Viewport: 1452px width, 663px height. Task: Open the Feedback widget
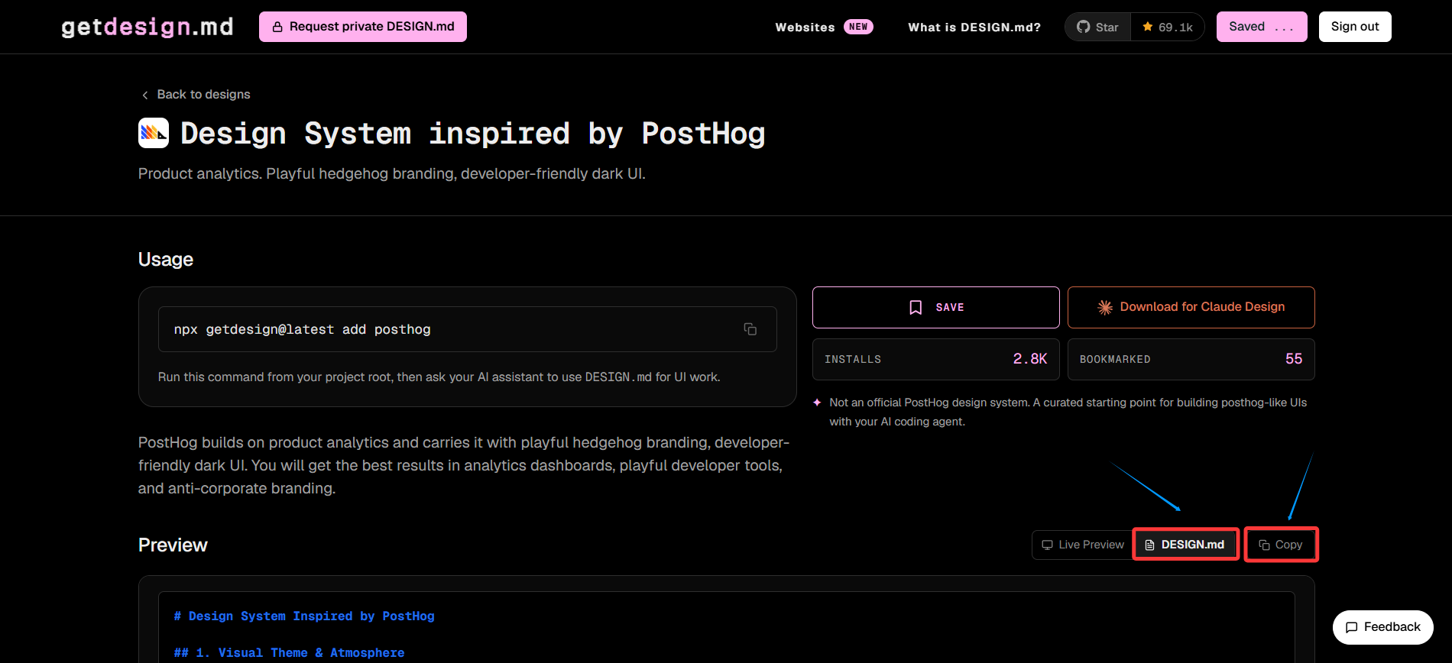coord(1383,627)
